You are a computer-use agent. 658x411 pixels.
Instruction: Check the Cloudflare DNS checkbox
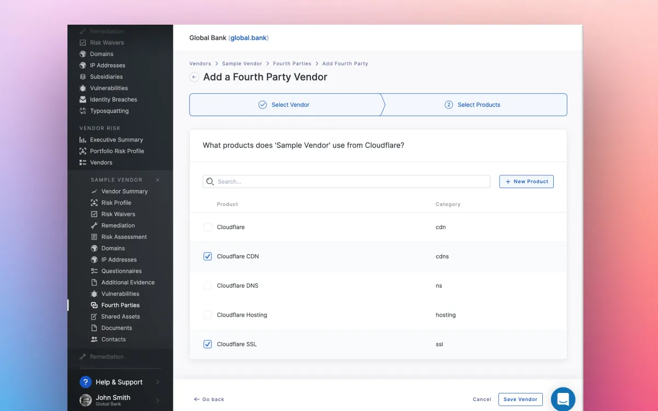tap(207, 286)
